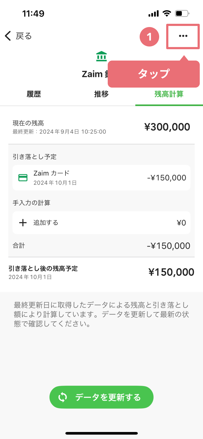Tap the plus icon to add calculation
This screenshot has width=203, height=439.
point(23,222)
